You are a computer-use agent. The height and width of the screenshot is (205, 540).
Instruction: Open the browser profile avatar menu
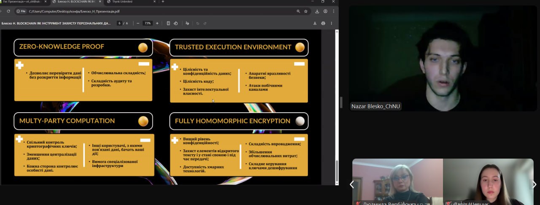tap(325, 11)
